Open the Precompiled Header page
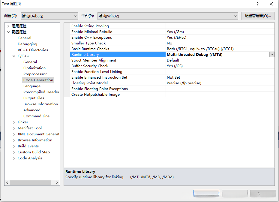279x202 pixels. pyautogui.click(x=41, y=92)
